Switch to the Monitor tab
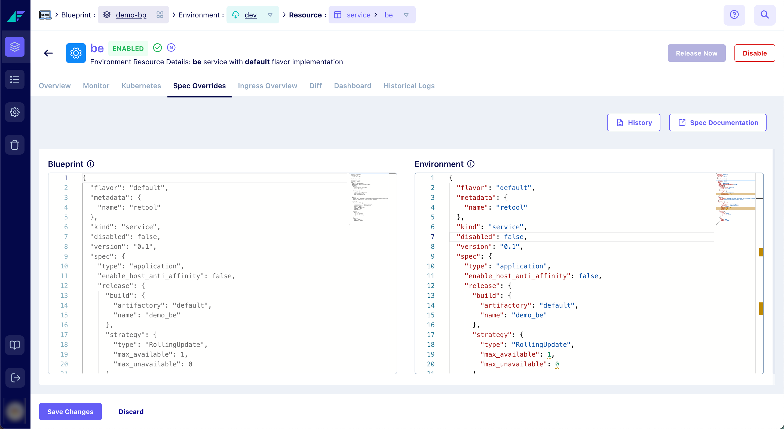 [96, 86]
